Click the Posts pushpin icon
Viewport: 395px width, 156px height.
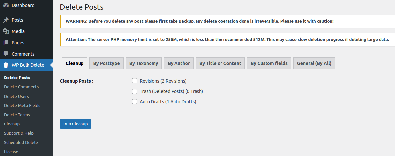[x=6, y=20]
